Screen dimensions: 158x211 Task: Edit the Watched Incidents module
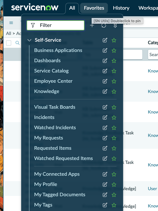105,128
